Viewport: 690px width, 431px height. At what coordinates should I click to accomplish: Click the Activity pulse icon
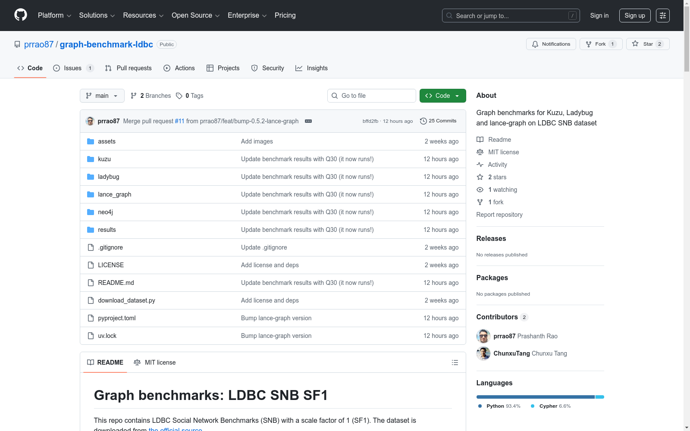click(x=480, y=165)
